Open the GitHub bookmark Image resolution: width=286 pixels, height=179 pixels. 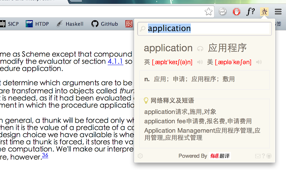click(x=105, y=24)
